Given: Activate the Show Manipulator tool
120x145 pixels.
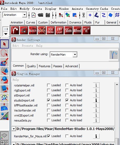Looking at the screenshot, I should tap(4, 116).
